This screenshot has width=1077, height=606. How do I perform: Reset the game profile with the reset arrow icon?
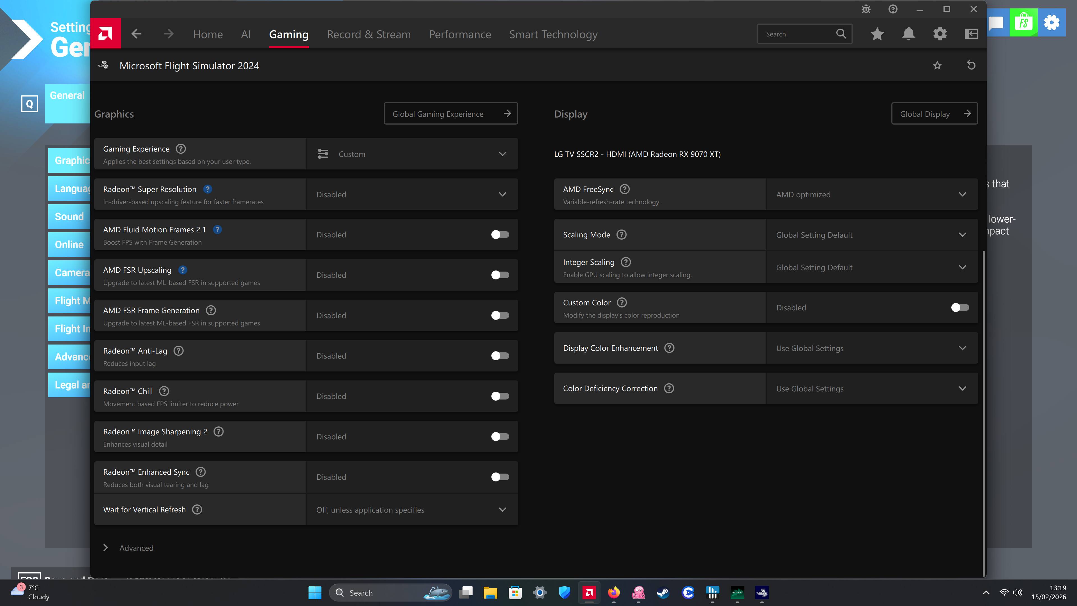(971, 65)
